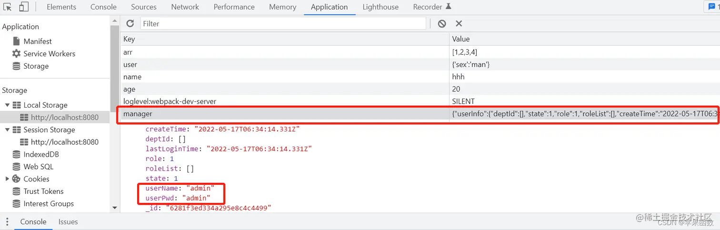
Task: Click the roleList property in preview
Action: click(x=170, y=169)
